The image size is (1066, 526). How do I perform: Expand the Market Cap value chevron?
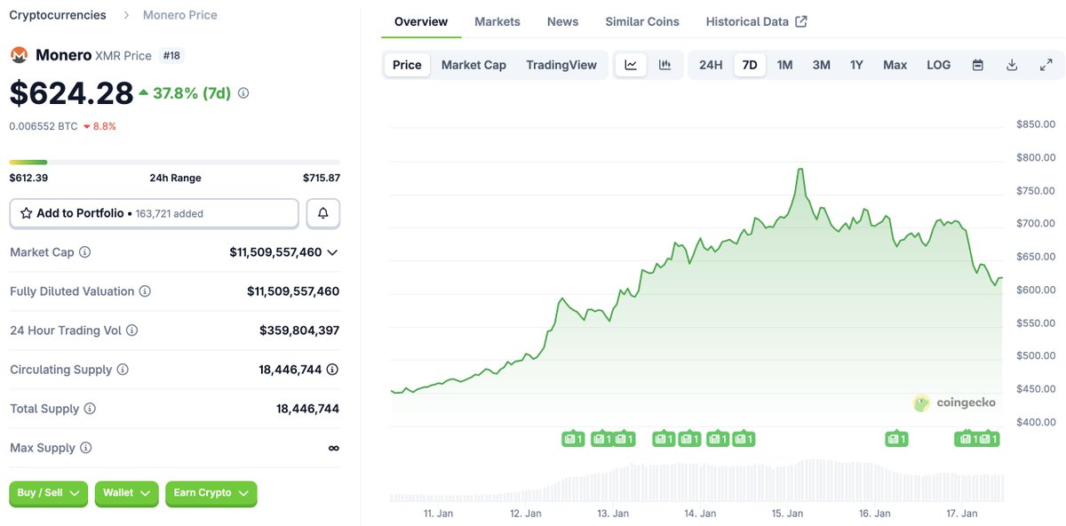[332, 252]
